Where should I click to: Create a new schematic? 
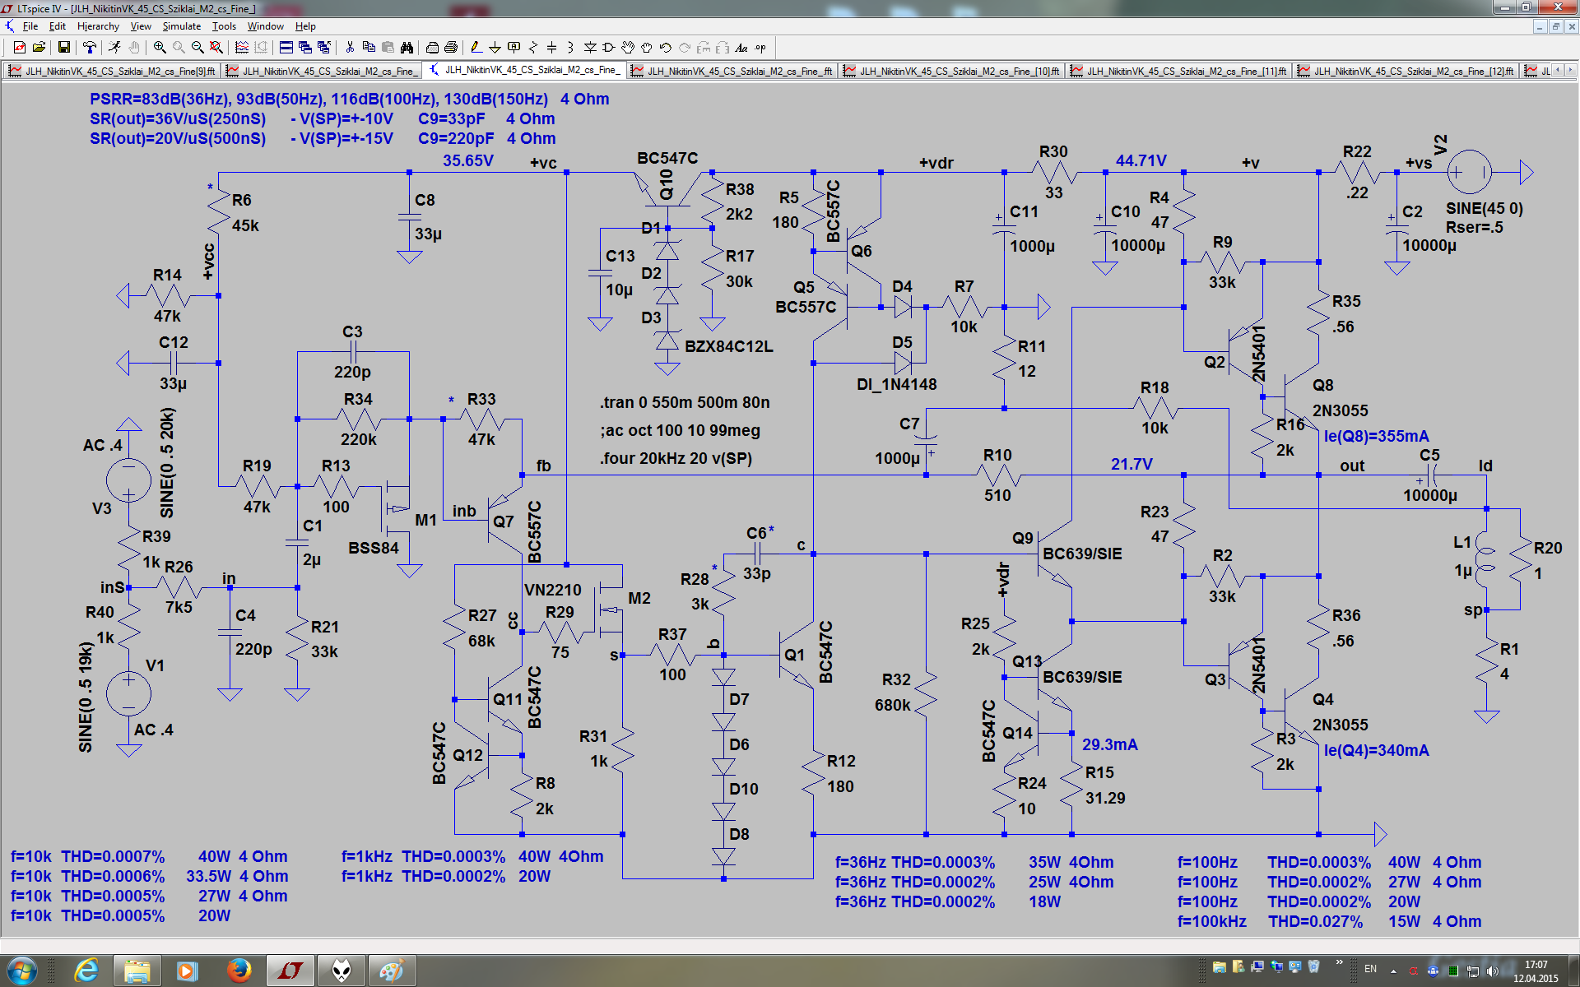[19, 48]
